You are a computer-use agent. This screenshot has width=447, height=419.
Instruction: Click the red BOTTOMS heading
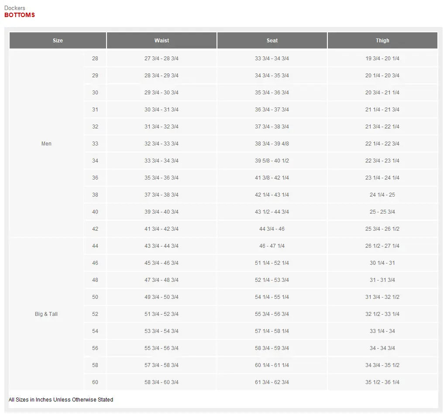click(x=20, y=15)
